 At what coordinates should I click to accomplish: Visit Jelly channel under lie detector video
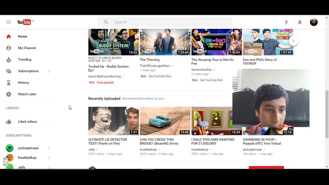(92, 150)
